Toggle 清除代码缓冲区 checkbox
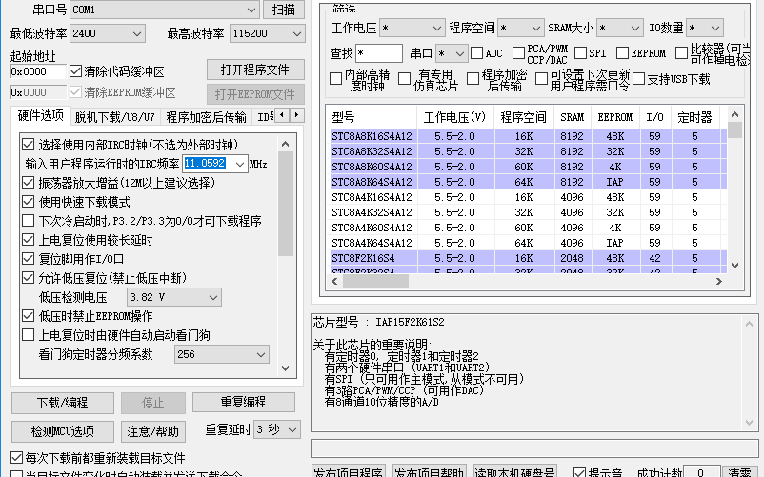Viewport: 764px width, 477px height. pyautogui.click(x=75, y=71)
